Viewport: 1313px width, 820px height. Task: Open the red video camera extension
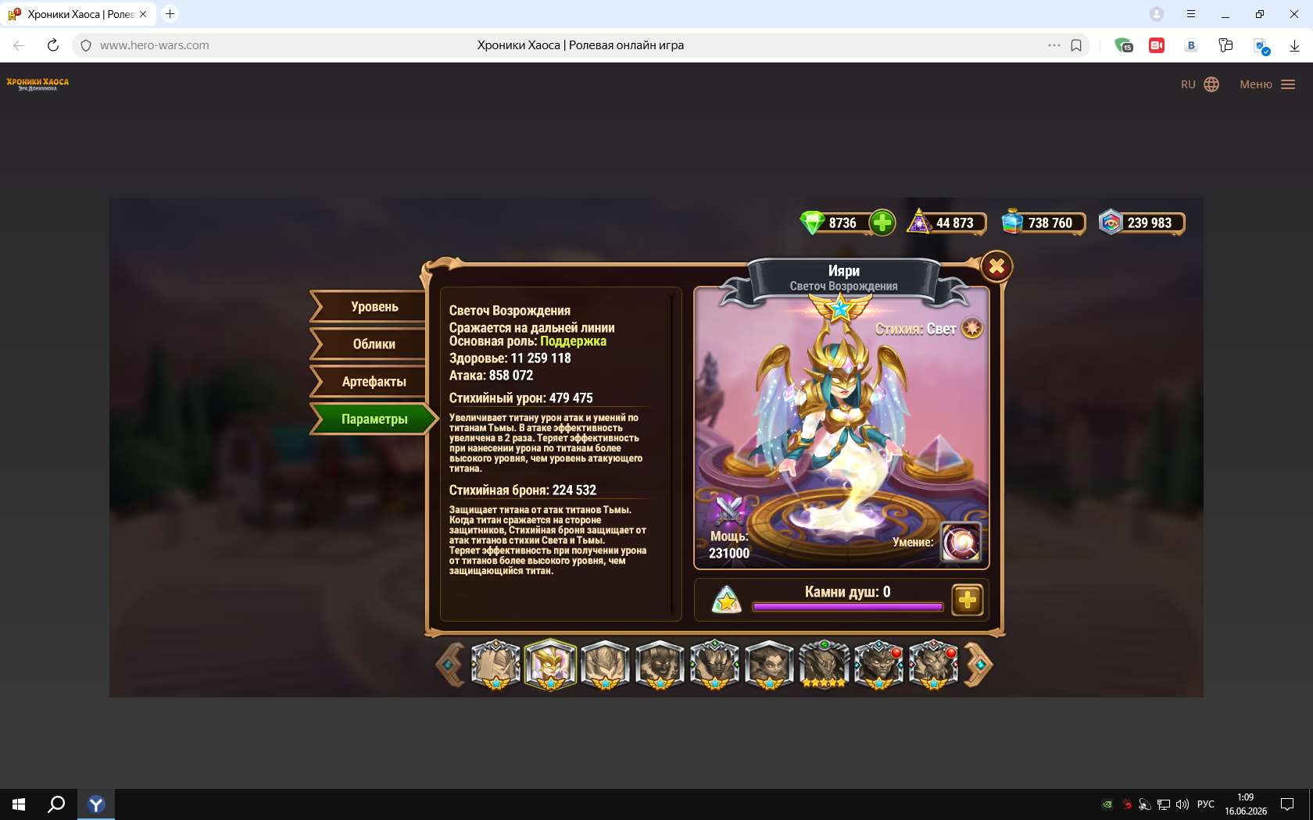tap(1157, 45)
